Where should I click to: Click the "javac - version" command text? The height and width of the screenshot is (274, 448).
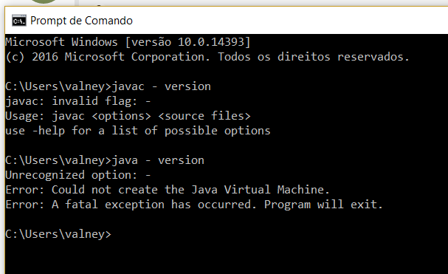click(161, 86)
